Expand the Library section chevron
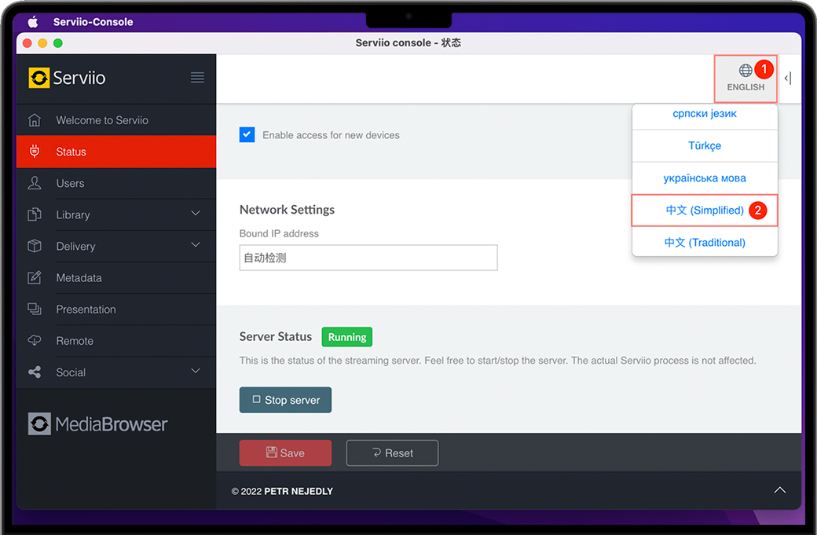The image size is (817, 535). tap(196, 214)
